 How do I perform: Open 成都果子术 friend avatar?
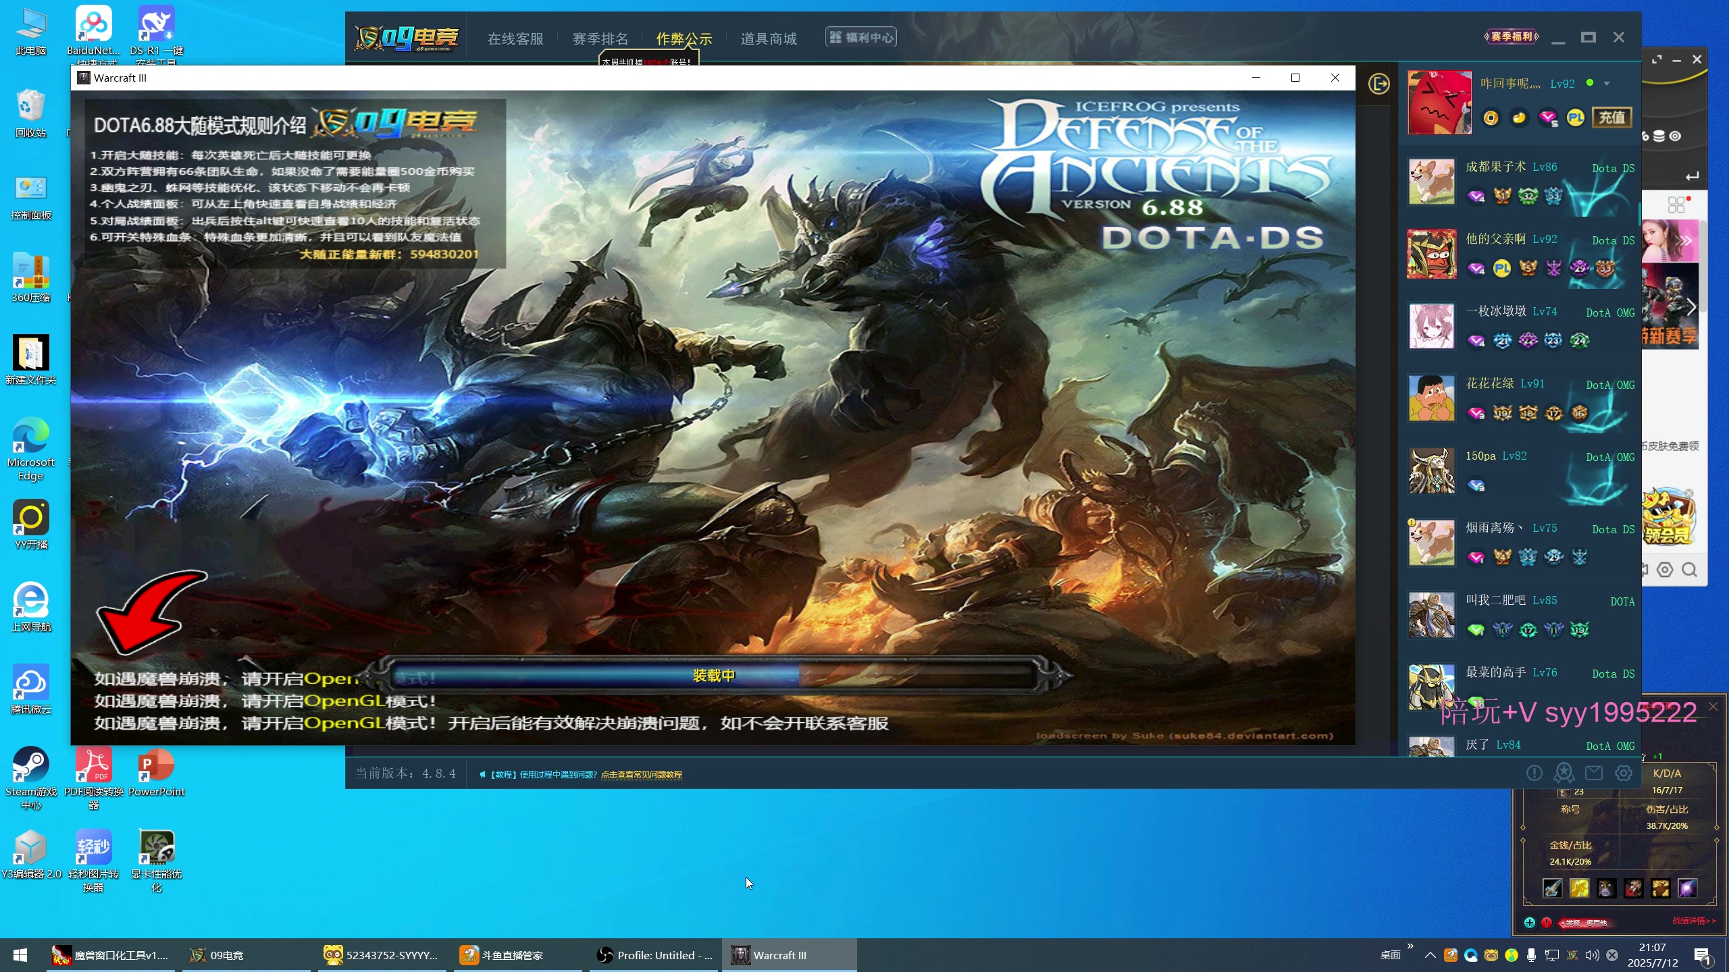tap(1431, 182)
